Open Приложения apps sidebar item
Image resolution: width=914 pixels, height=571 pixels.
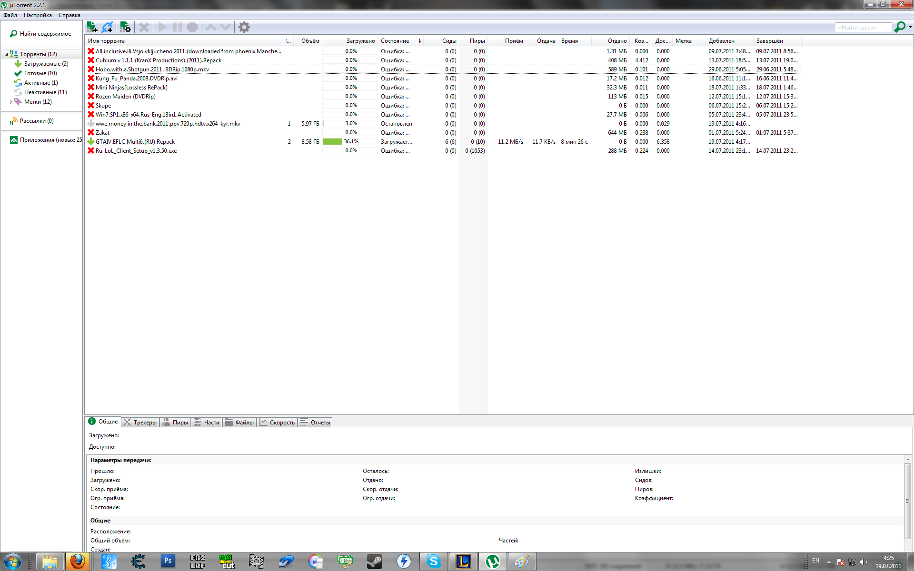[46, 140]
